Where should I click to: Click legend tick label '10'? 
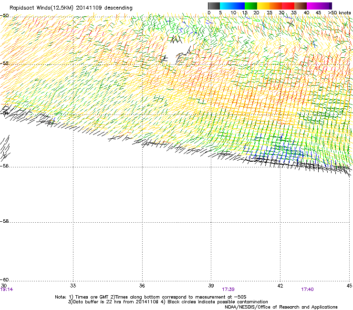(233, 13)
